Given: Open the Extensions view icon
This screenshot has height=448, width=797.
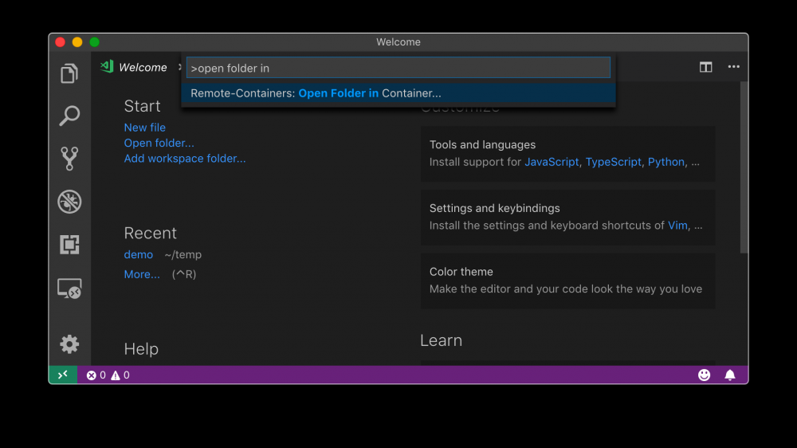Looking at the screenshot, I should 69,245.
